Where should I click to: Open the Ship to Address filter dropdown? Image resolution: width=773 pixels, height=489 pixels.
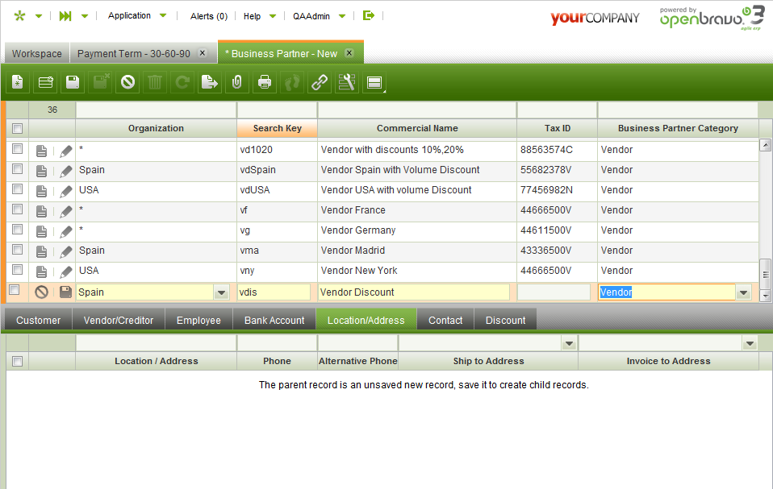(570, 343)
